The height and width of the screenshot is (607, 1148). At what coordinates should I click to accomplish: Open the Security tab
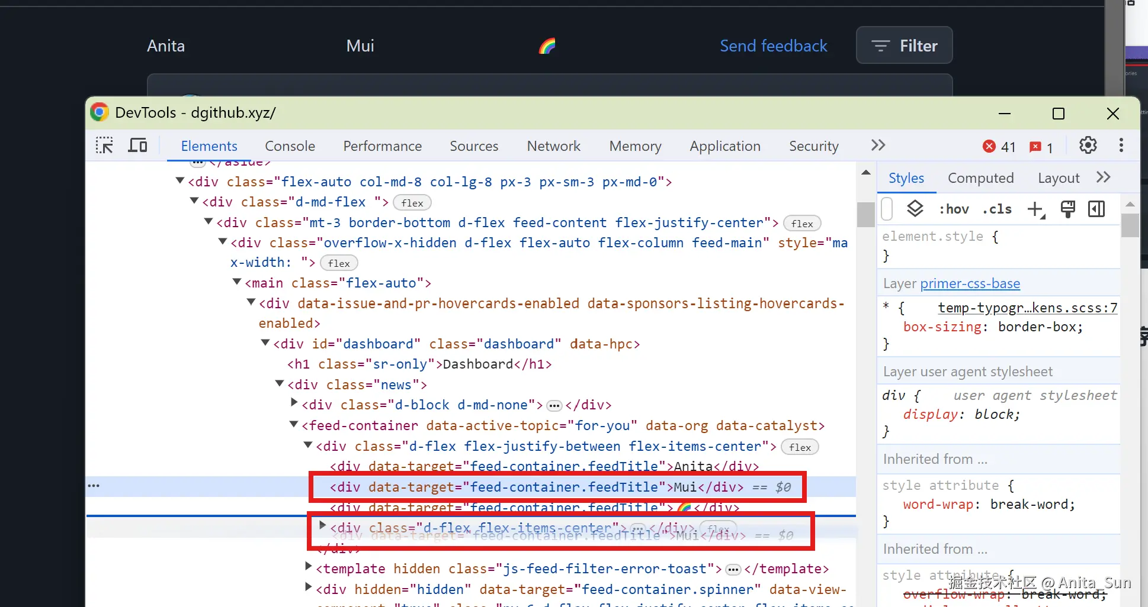[813, 146]
